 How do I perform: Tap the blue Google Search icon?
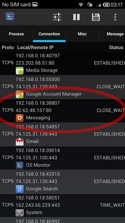tap(20, 189)
